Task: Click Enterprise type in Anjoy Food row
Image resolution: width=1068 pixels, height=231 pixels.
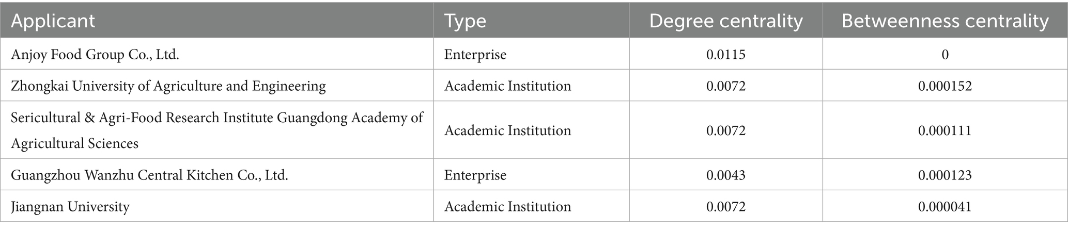Action: pyautogui.click(x=475, y=54)
